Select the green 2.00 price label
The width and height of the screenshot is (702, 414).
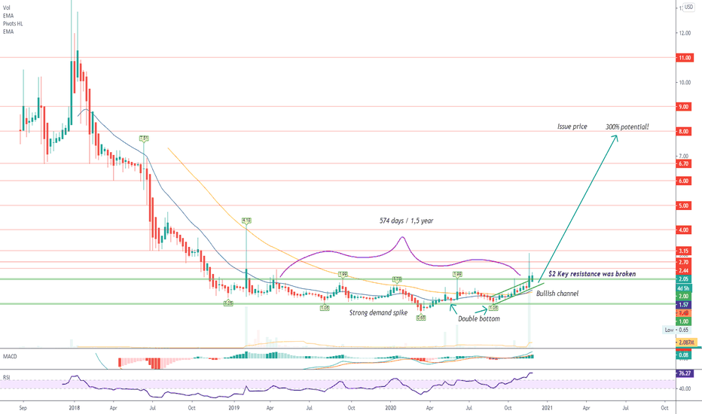[x=683, y=297]
